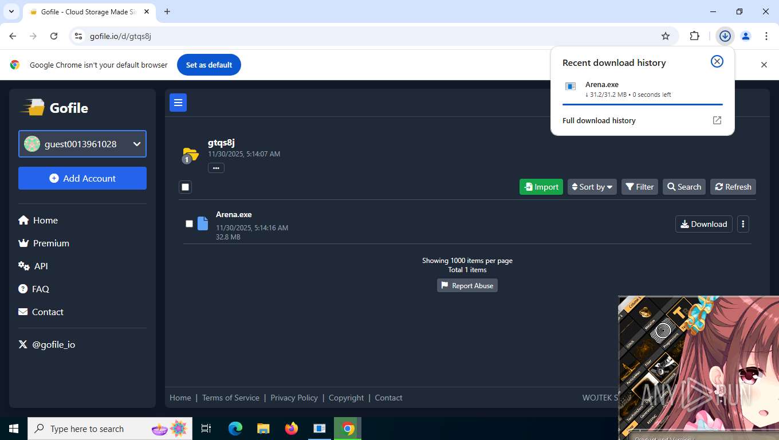Open the @gofile_io X link
Screen dimensions: 779x440
pos(47,344)
